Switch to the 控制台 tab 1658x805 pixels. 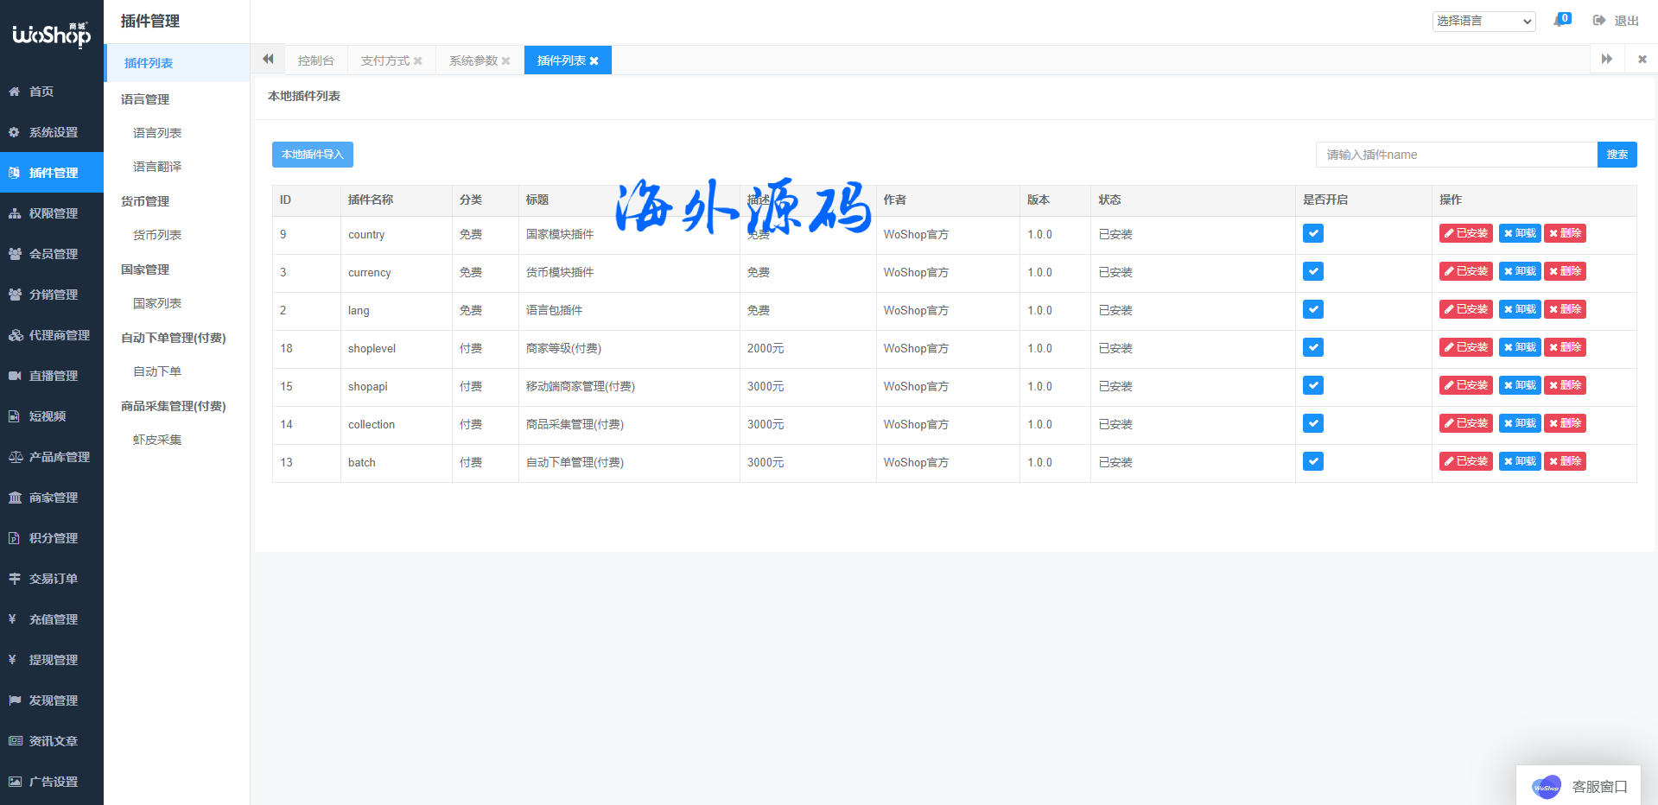[x=315, y=60]
